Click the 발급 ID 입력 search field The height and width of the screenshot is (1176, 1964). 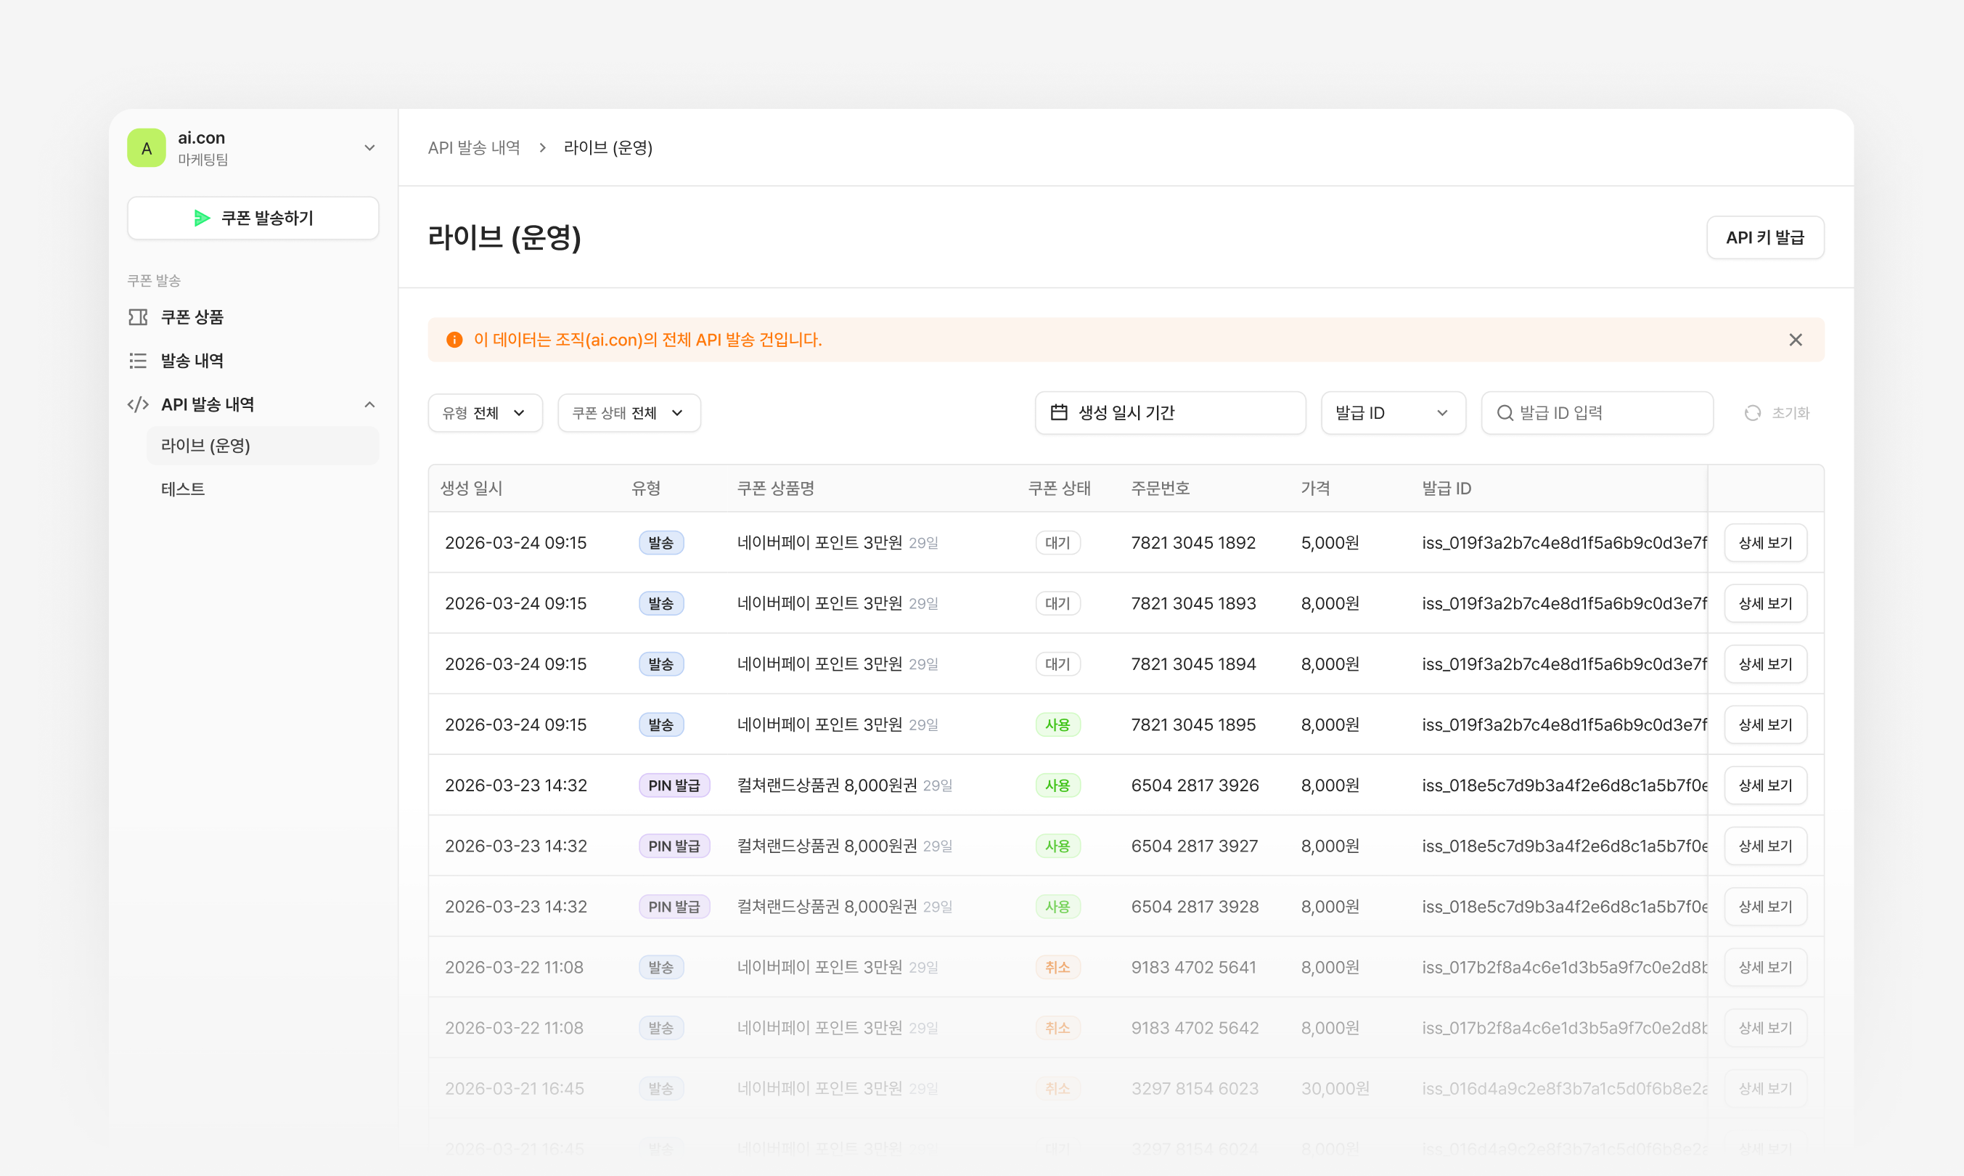tap(1597, 413)
